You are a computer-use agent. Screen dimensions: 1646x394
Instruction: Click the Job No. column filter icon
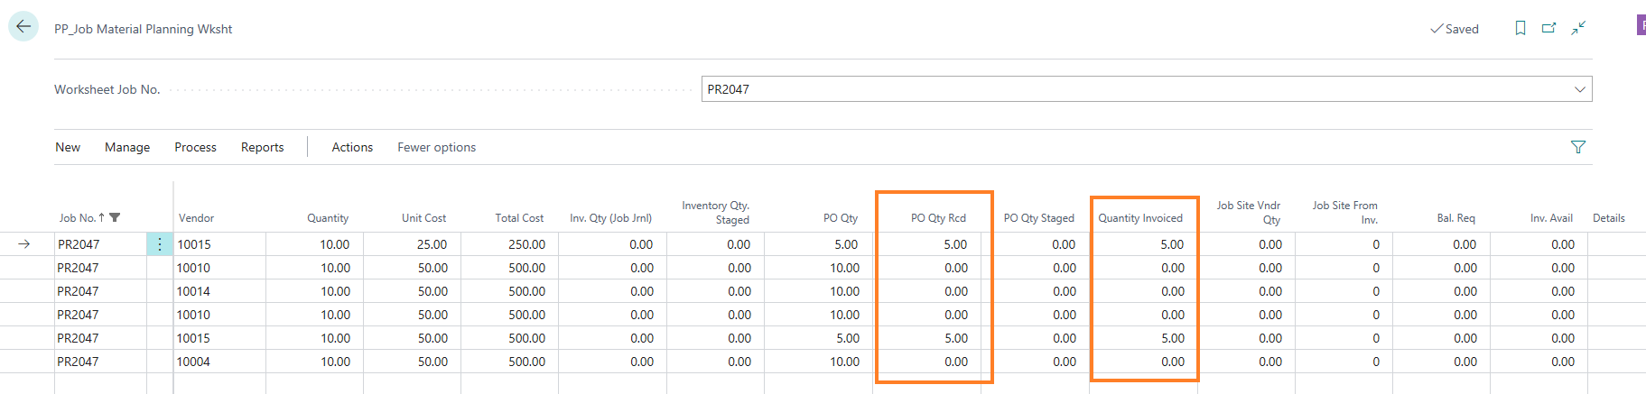(x=115, y=217)
